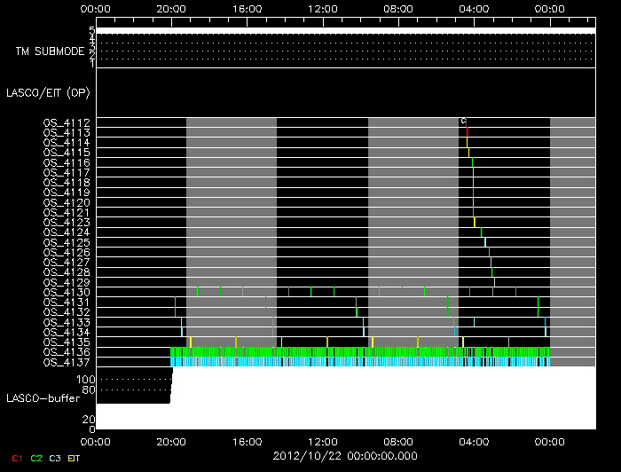Screen dimensions: 621x472
Task: Select 04:00 on the bottom time axis
Action: tap(475, 440)
